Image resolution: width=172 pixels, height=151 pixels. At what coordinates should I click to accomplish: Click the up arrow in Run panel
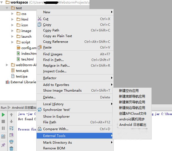coord(11,115)
